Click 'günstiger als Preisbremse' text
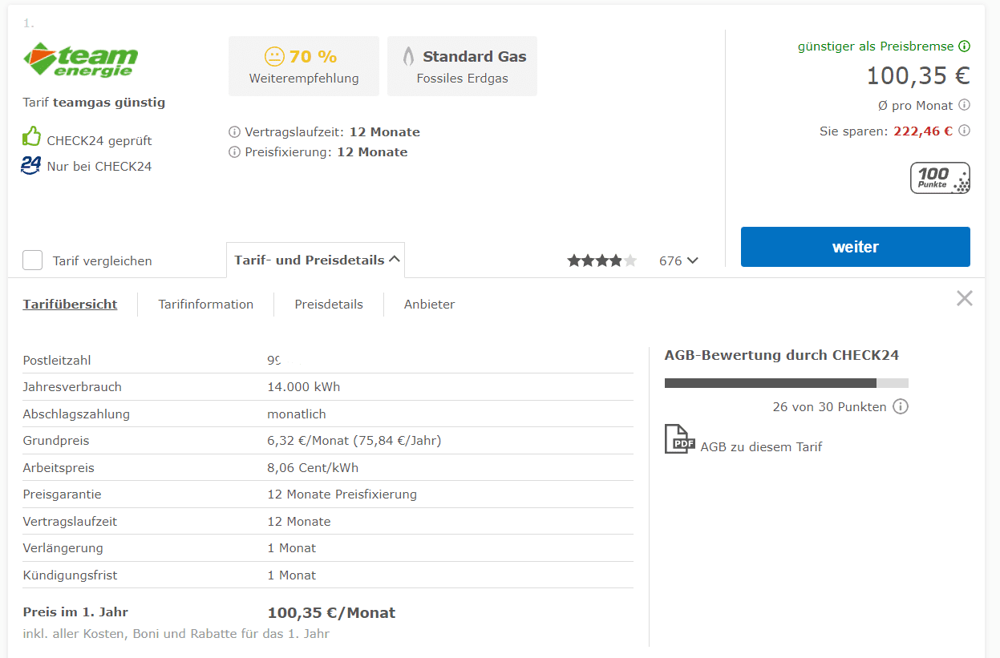The width and height of the screenshot is (1000, 658). [x=876, y=46]
